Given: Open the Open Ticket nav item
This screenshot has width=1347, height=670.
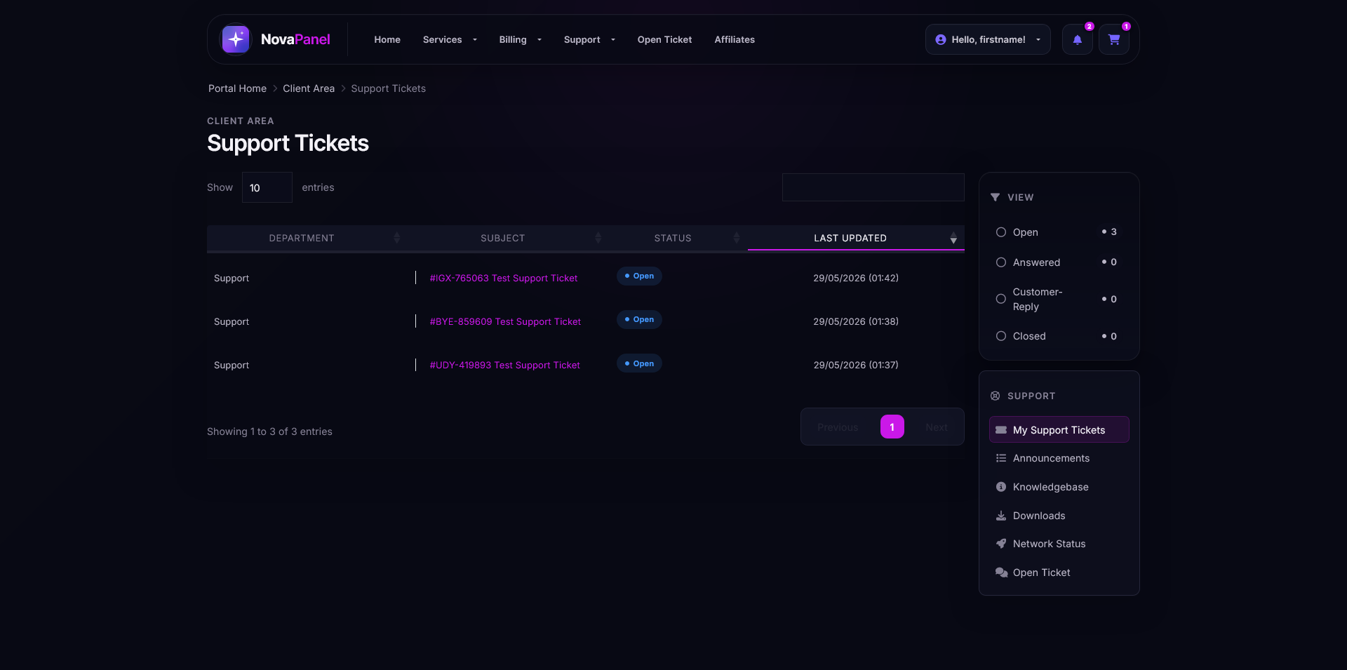Looking at the screenshot, I should (x=664, y=39).
